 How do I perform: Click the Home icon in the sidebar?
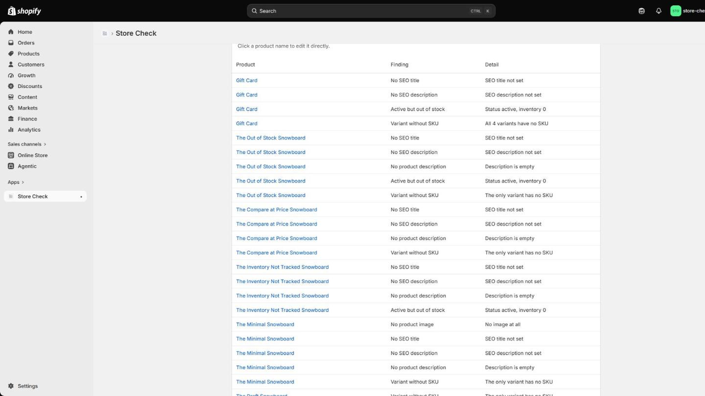(x=11, y=32)
